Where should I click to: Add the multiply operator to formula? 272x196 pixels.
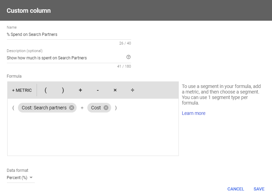click(x=115, y=90)
